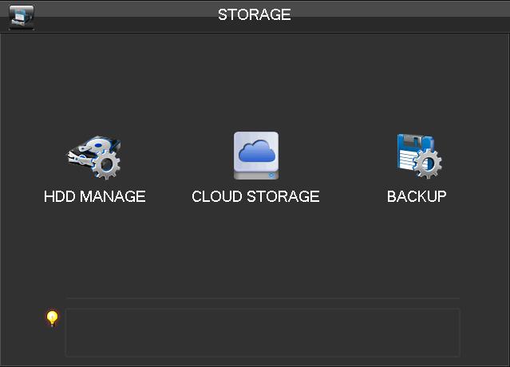Click the title bar right of STORAGE
510x367 pixels.
[x=400, y=14]
